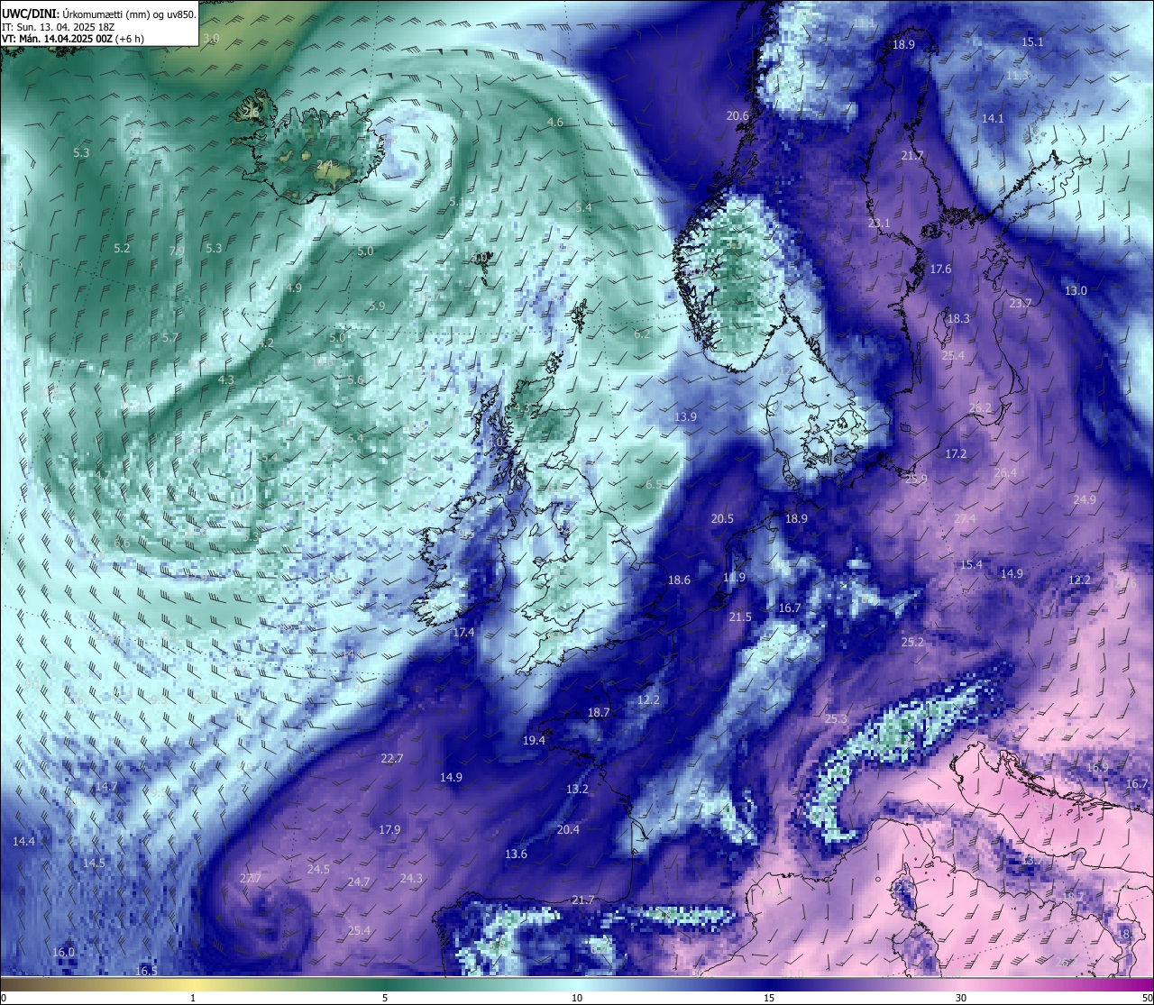Click the value 14.1 over Finland
Screen dimensions: 1154x1005
click(x=993, y=119)
